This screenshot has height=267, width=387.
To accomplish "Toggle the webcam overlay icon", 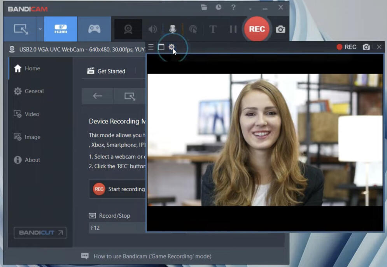I will (128, 29).
